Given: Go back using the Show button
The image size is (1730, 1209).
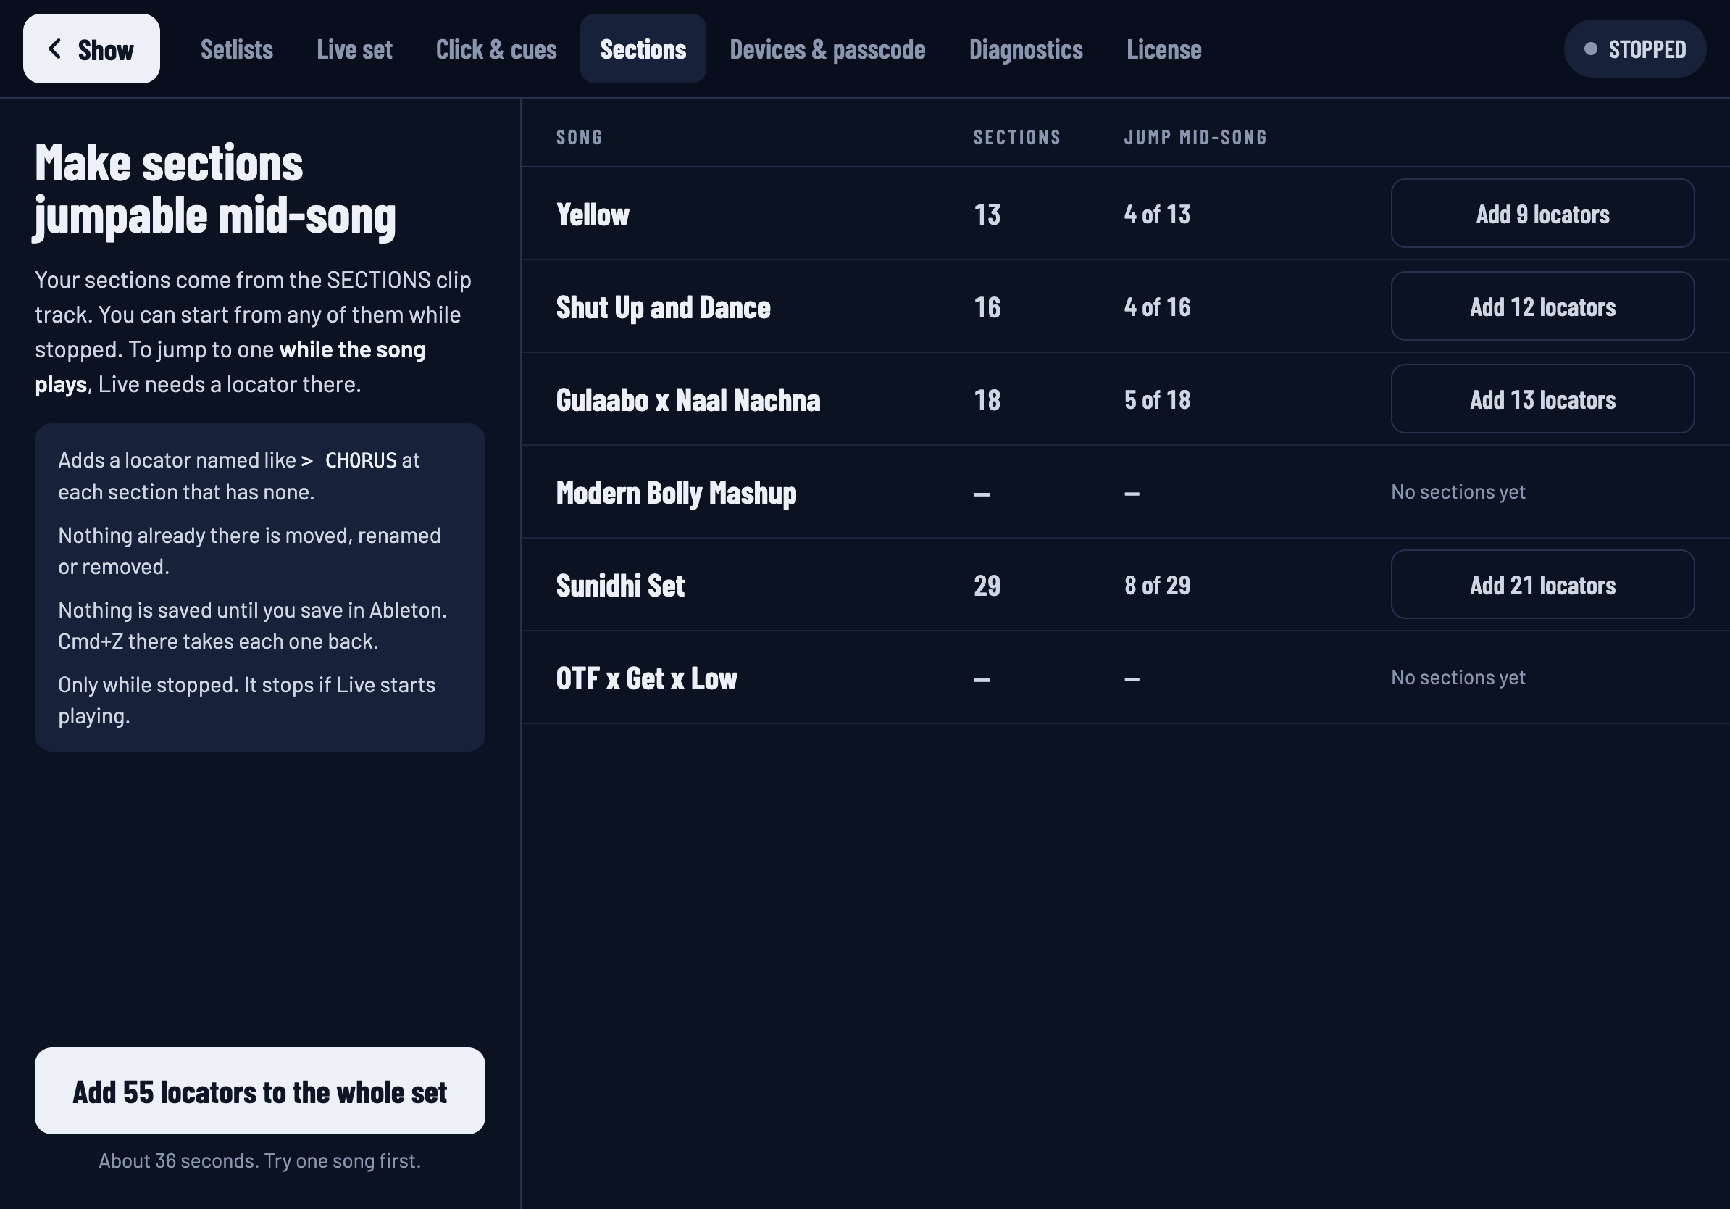Looking at the screenshot, I should [91, 49].
